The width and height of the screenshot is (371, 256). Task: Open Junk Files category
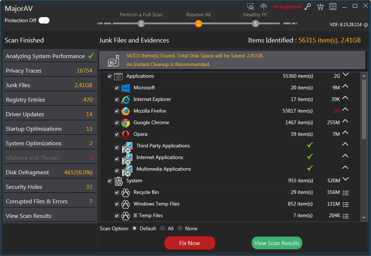click(50, 85)
